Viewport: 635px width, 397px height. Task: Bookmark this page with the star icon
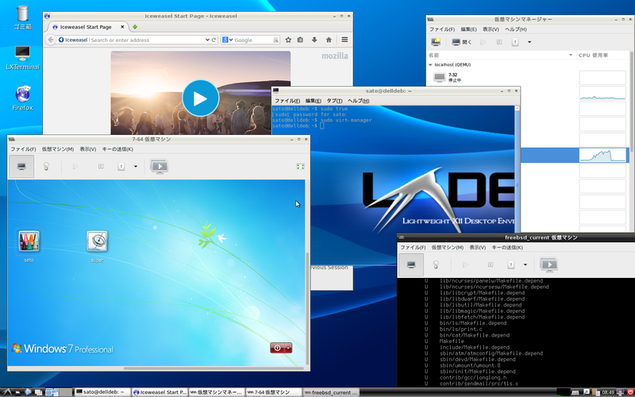[x=288, y=40]
